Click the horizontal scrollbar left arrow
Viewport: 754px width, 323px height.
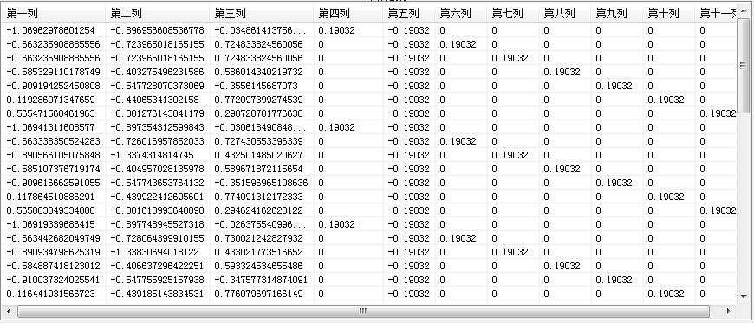click(8, 312)
